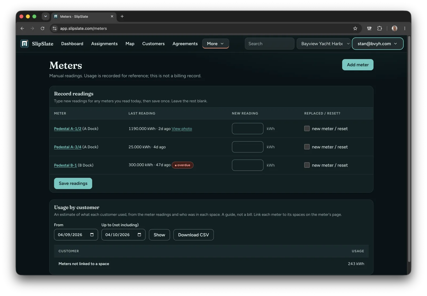Viewport: 427px width, 296px height.
Task: Focus new reading field for Pedestal B-1
Action: pos(248,165)
